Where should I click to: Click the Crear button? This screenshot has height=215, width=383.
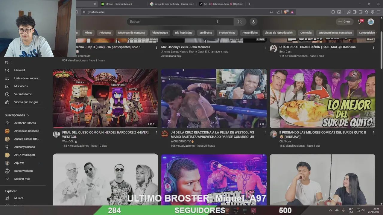tap(345, 21)
